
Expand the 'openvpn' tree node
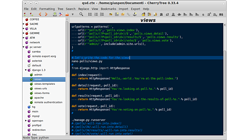tap(26, 121)
